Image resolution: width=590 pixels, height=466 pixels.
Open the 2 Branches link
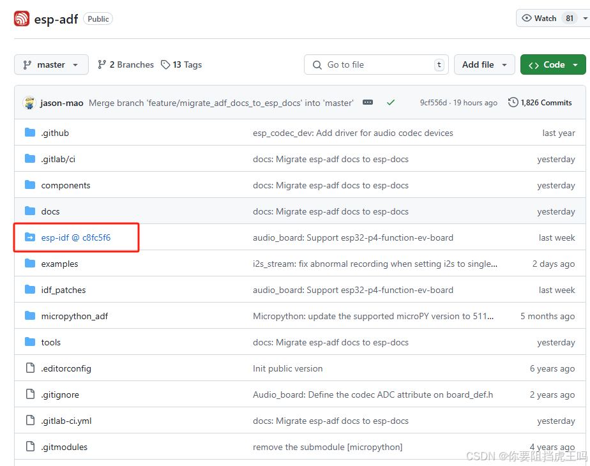click(x=126, y=64)
